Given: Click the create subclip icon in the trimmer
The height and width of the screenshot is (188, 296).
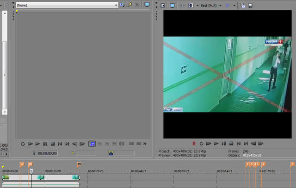Looking at the screenshot, I should pyautogui.click(x=122, y=144).
